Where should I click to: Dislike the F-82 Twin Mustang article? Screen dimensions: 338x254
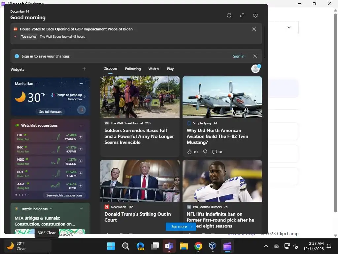205,152
